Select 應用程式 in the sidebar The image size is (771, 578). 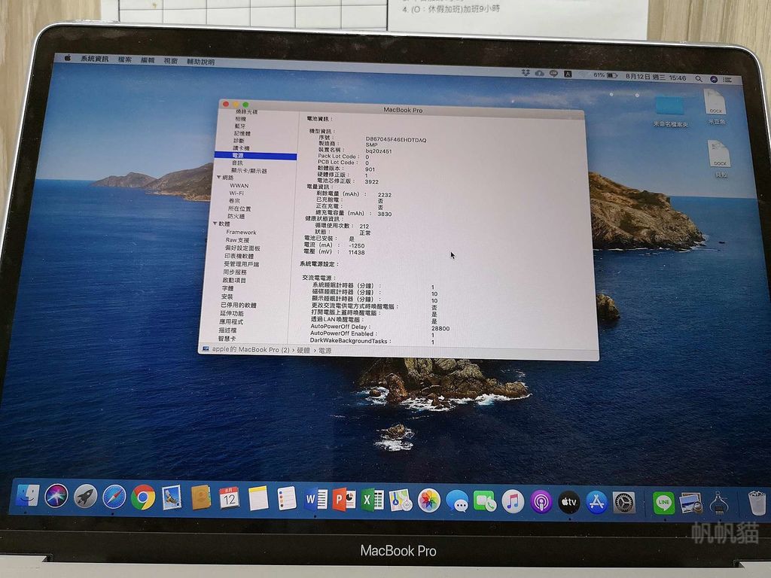click(x=231, y=321)
